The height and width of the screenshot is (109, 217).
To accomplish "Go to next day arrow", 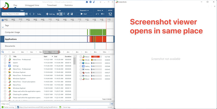I will pyautogui.click(x=34, y=14).
